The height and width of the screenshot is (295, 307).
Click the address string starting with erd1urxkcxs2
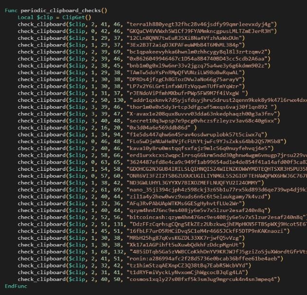tap(217, 155)
